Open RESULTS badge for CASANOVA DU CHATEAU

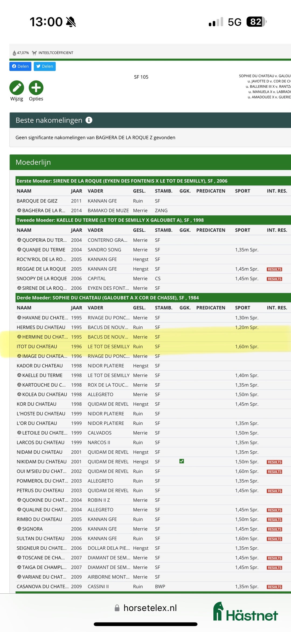pos(274,587)
